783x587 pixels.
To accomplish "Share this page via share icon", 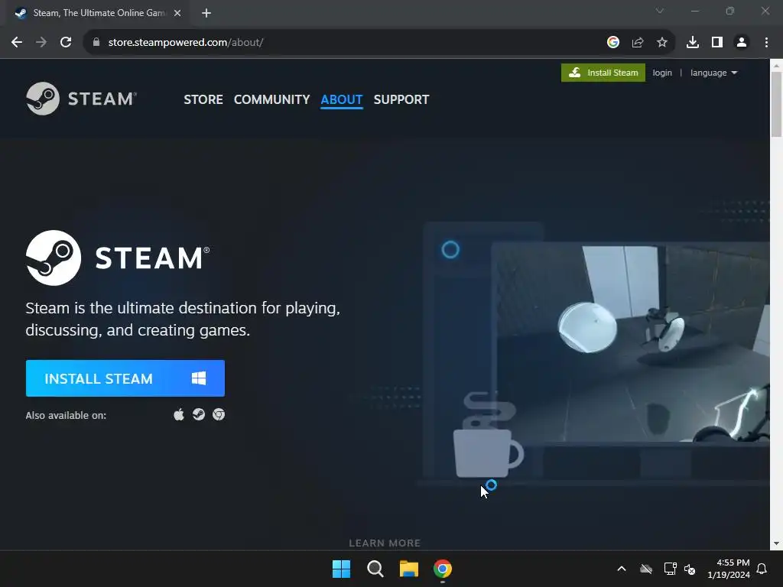I will point(638,43).
